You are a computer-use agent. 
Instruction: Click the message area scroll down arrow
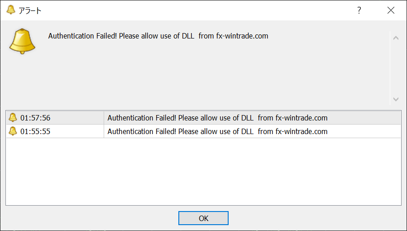pos(396,99)
